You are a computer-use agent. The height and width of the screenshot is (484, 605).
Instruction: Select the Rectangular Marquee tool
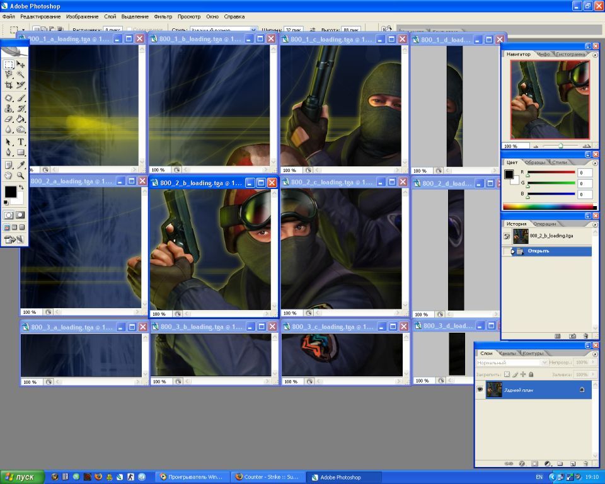click(x=8, y=64)
